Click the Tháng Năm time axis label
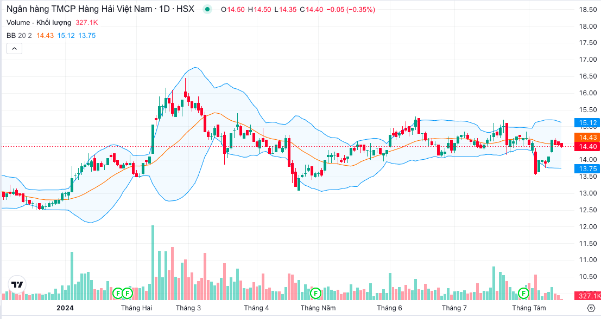The image size is (601, 319). (x=318, y=308)
